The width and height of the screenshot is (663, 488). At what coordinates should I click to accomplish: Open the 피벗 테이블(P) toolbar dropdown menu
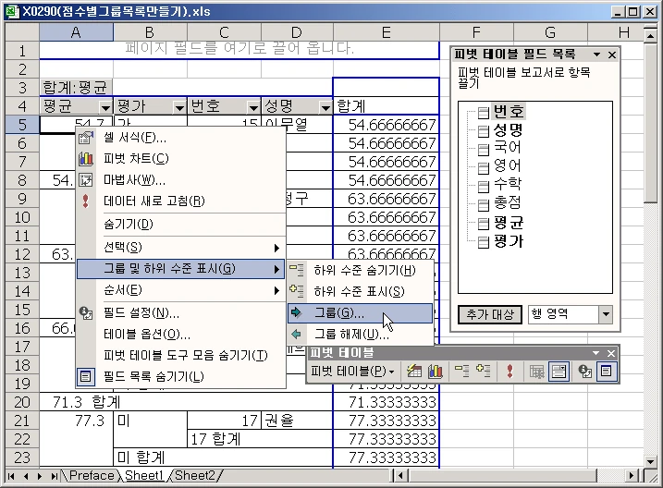352,372
